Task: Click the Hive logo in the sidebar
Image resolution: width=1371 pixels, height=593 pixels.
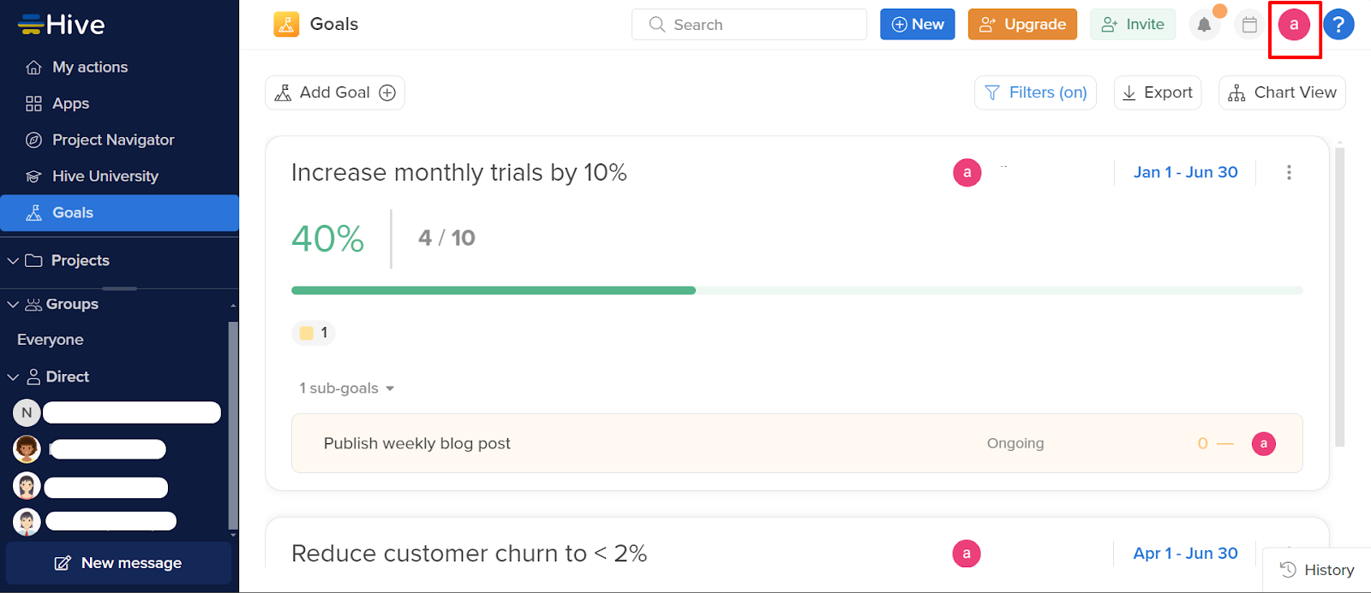Action: 62,25
